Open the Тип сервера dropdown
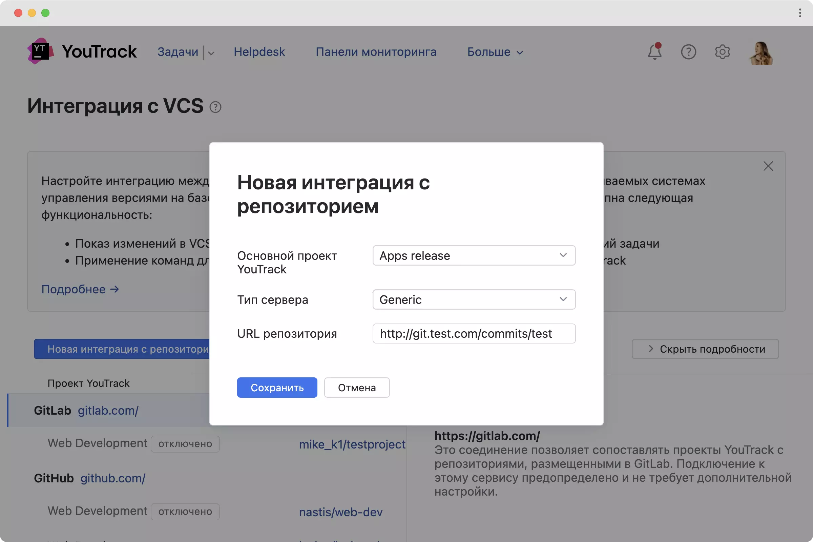Viewport: 813px width, 542px height. [474, 299]
